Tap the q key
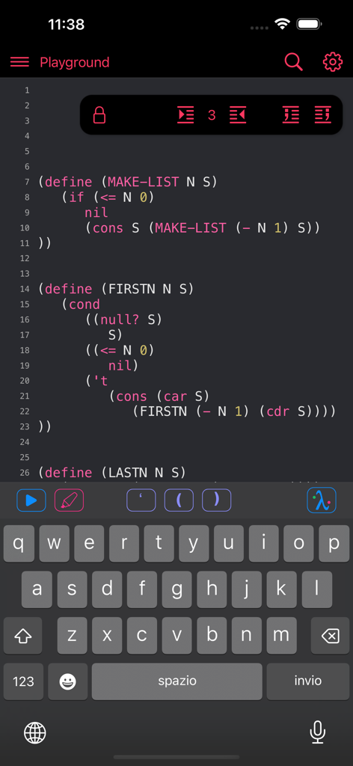The width and height of the screenshot is (353, 766). click(x=19, y=543)
